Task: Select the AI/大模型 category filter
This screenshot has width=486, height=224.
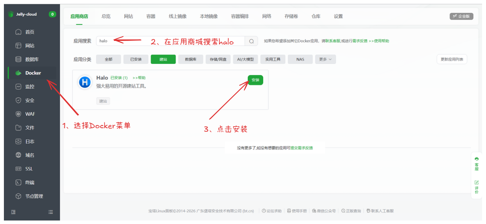Action: pyautogui.click(x=245, y=59)
